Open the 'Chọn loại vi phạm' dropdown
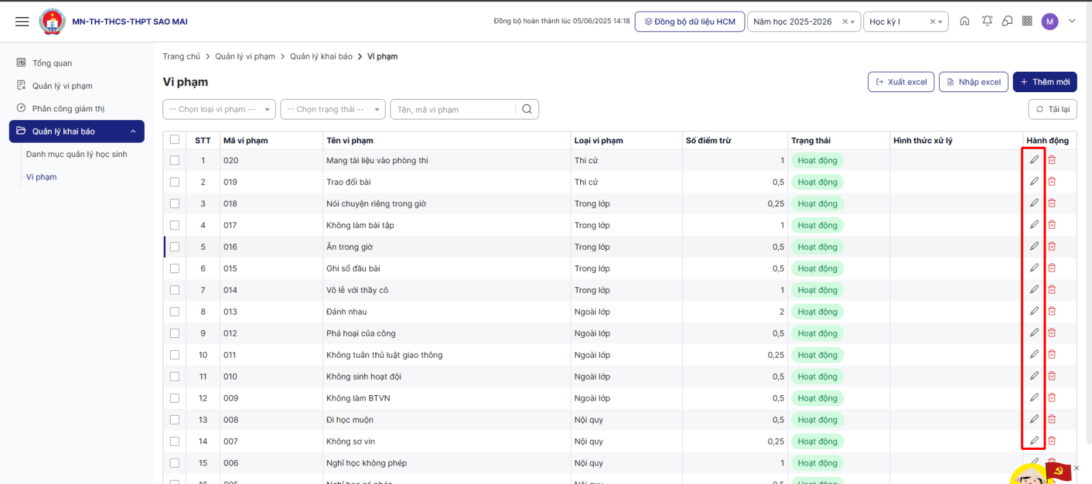The height and width of the screenshot is (484, 1092). click(x=219, y=109)
